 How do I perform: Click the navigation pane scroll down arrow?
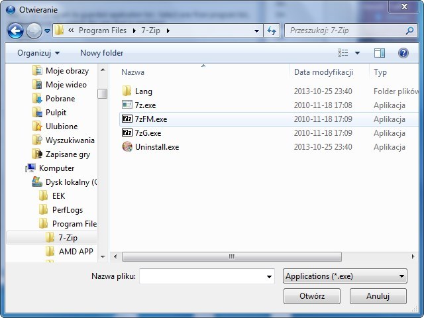[103, 256]
